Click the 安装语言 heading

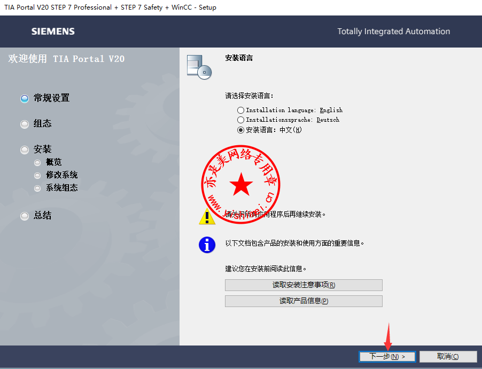(239, 58)
